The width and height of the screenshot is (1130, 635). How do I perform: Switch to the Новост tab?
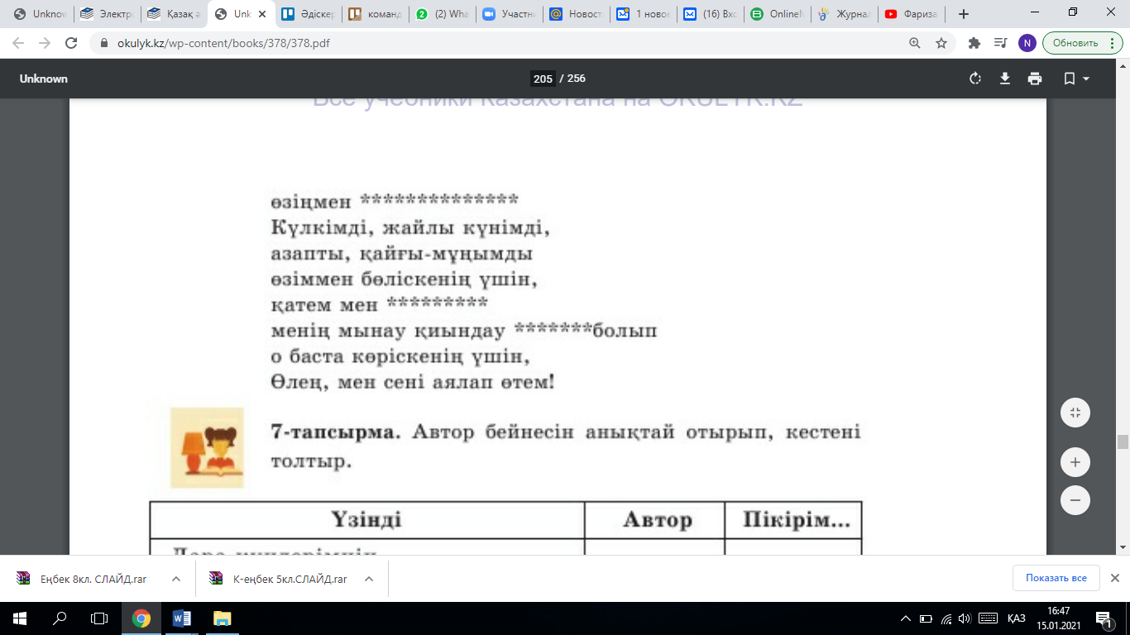tap(576, 14)
